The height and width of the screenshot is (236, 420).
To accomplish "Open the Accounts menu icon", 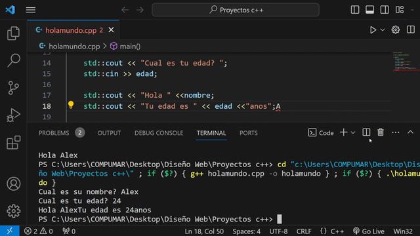I will pos(13,184).
